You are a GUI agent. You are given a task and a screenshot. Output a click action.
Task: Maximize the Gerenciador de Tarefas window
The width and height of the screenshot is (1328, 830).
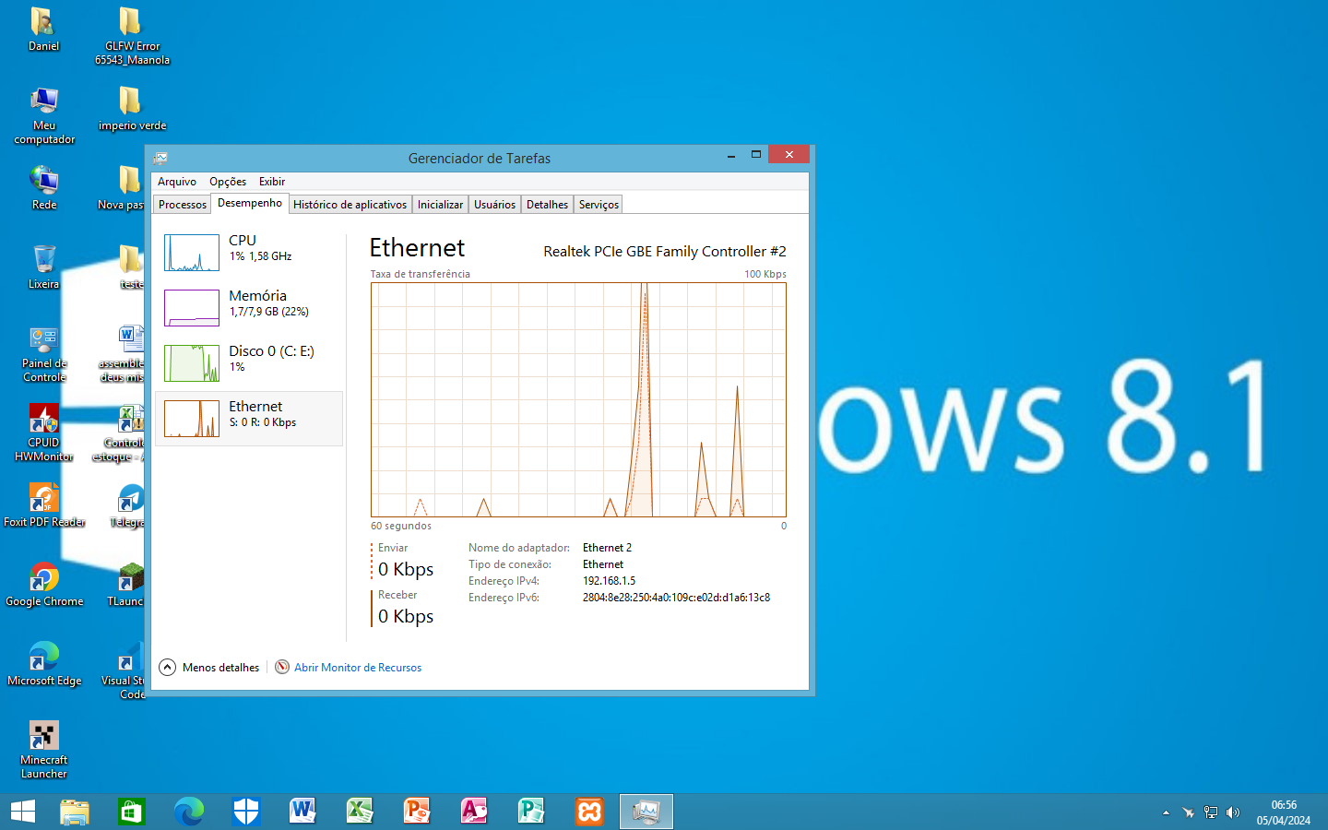tap(756, 155)
